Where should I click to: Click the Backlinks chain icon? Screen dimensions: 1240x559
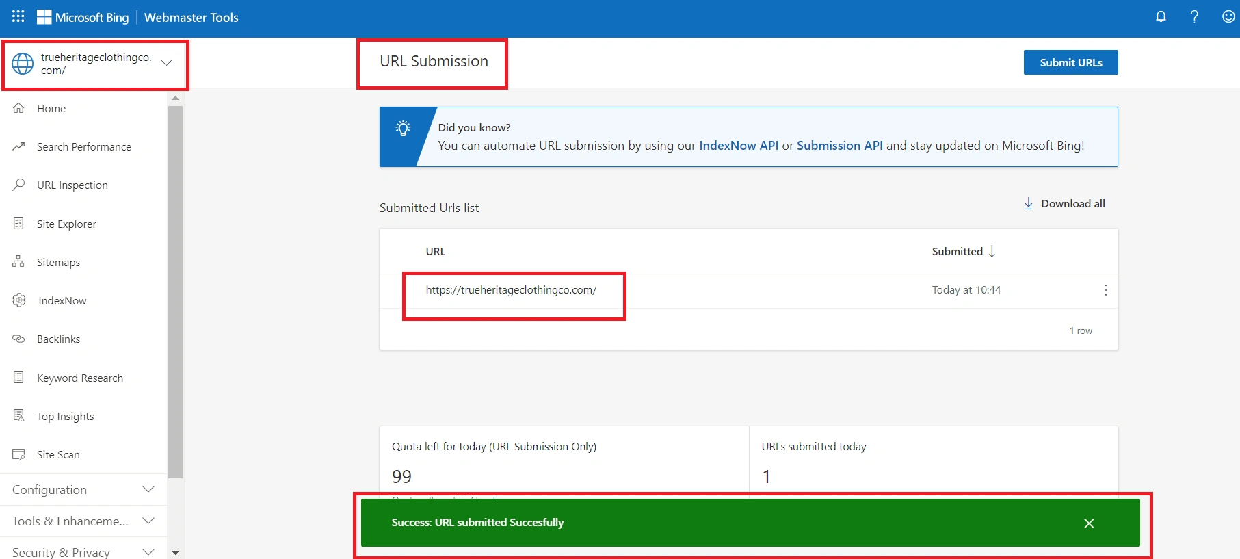pos(18,339)
